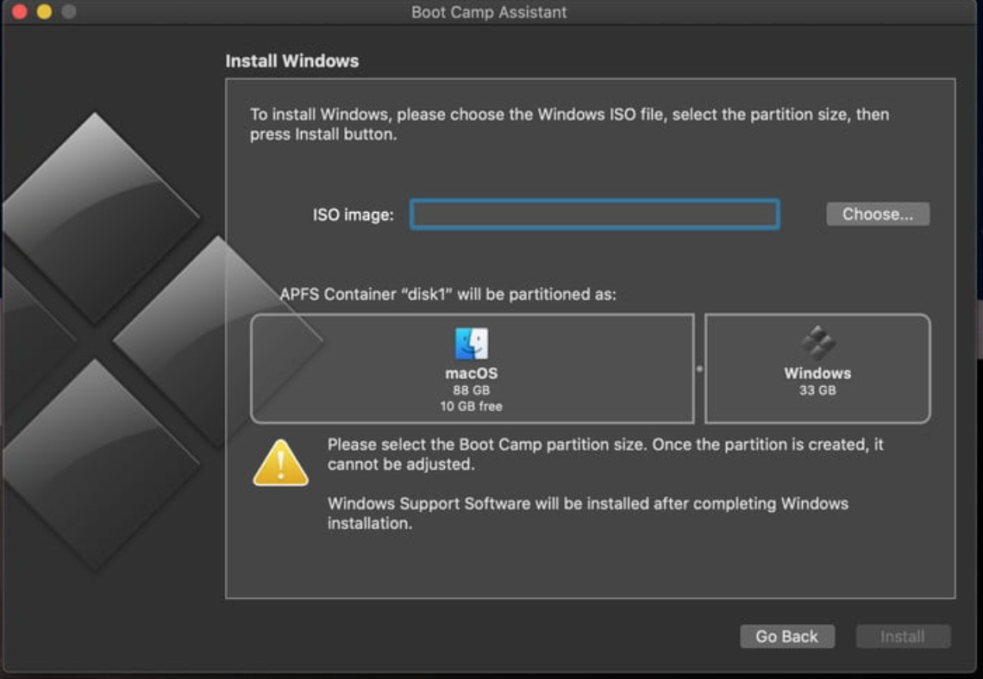Click the APFS Container "disk1" partition text
This screenshot has width=983, height=679.
click(448, 294)
